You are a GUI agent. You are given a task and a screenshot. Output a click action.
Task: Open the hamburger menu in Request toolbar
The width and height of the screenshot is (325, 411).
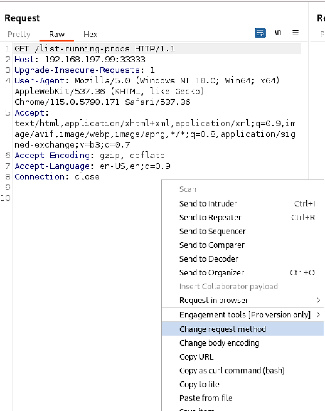click(x=295, y=33)
